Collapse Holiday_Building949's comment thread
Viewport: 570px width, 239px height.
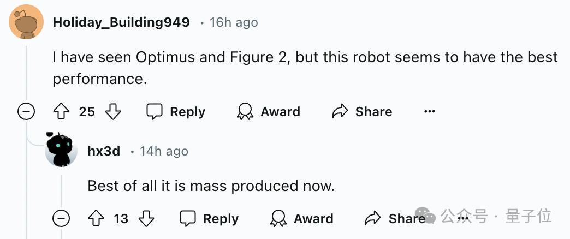pyautogui.click(x=26, y=112)
